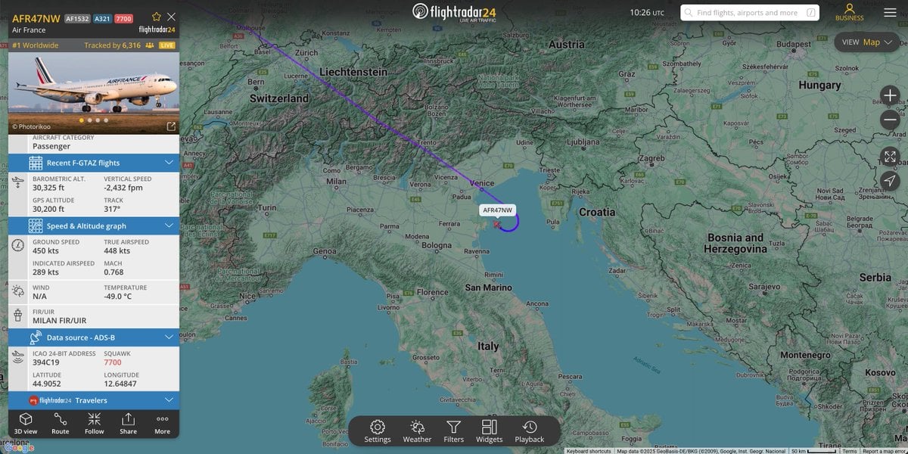Image resolution: width=908 pixels, height=454 pixels.
Task: Click the temperature value -49.0 °C
Action: point(117,297)
